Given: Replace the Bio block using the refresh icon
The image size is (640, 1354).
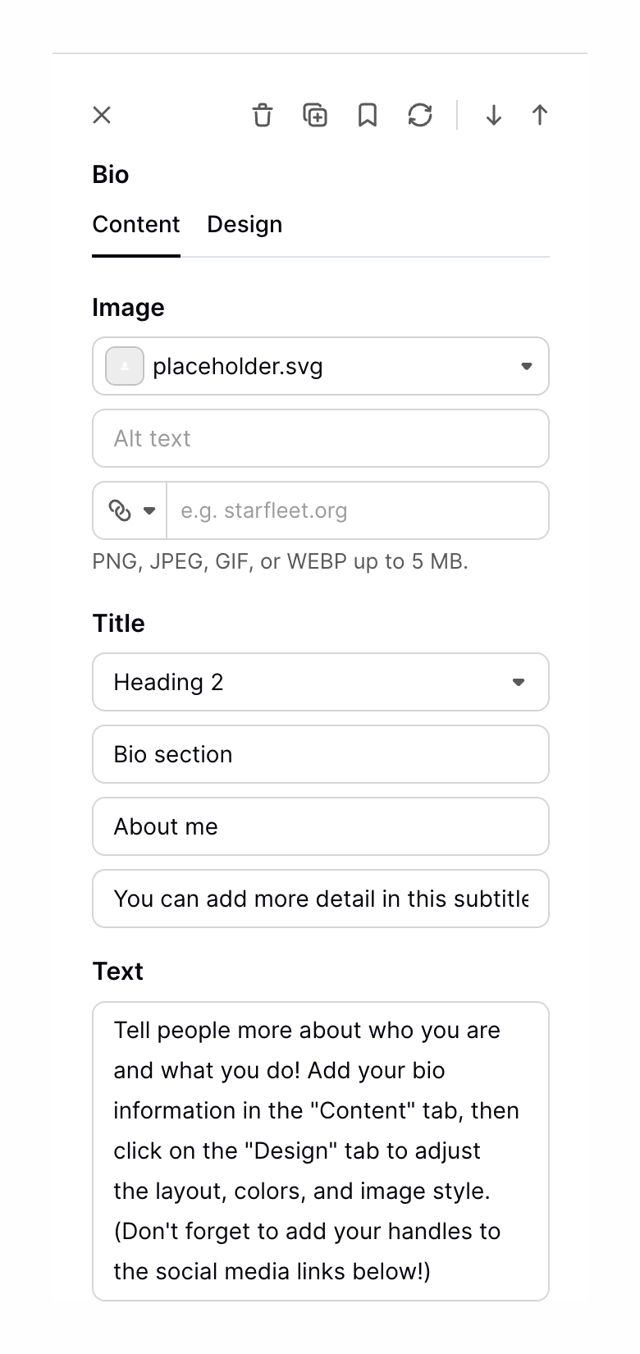Looking at the screenshot, I should (x=420, y=116).
